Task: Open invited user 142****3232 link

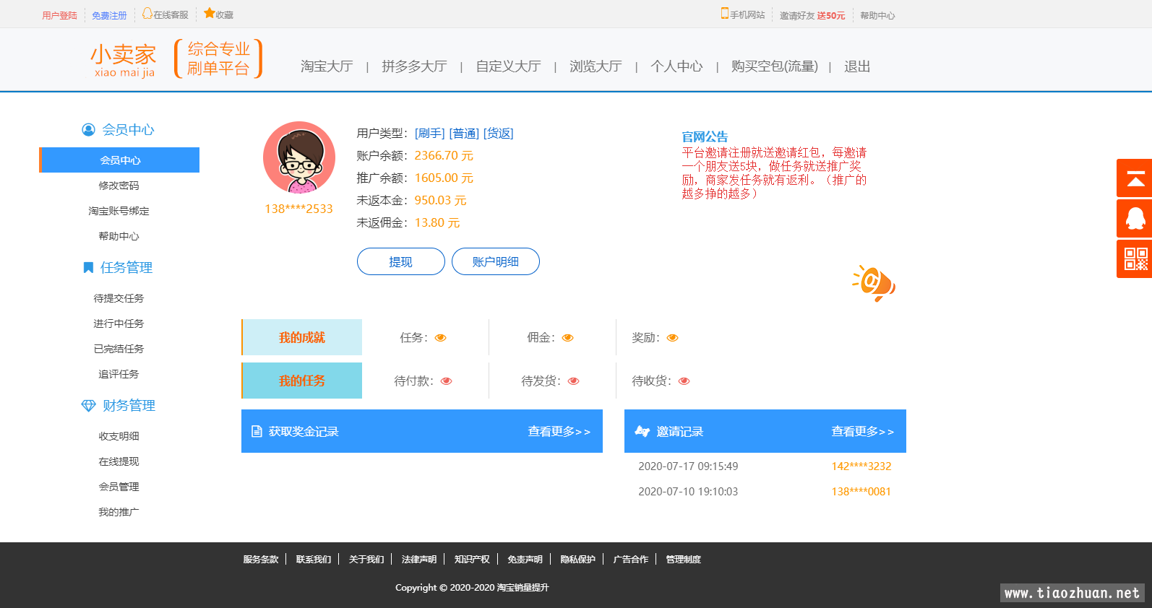Action: point(861,466)
